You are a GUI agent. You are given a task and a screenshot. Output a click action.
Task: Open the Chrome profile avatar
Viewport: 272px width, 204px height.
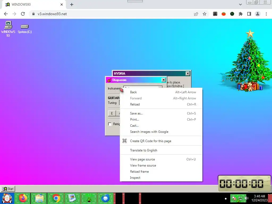click(x=258, y=14)
